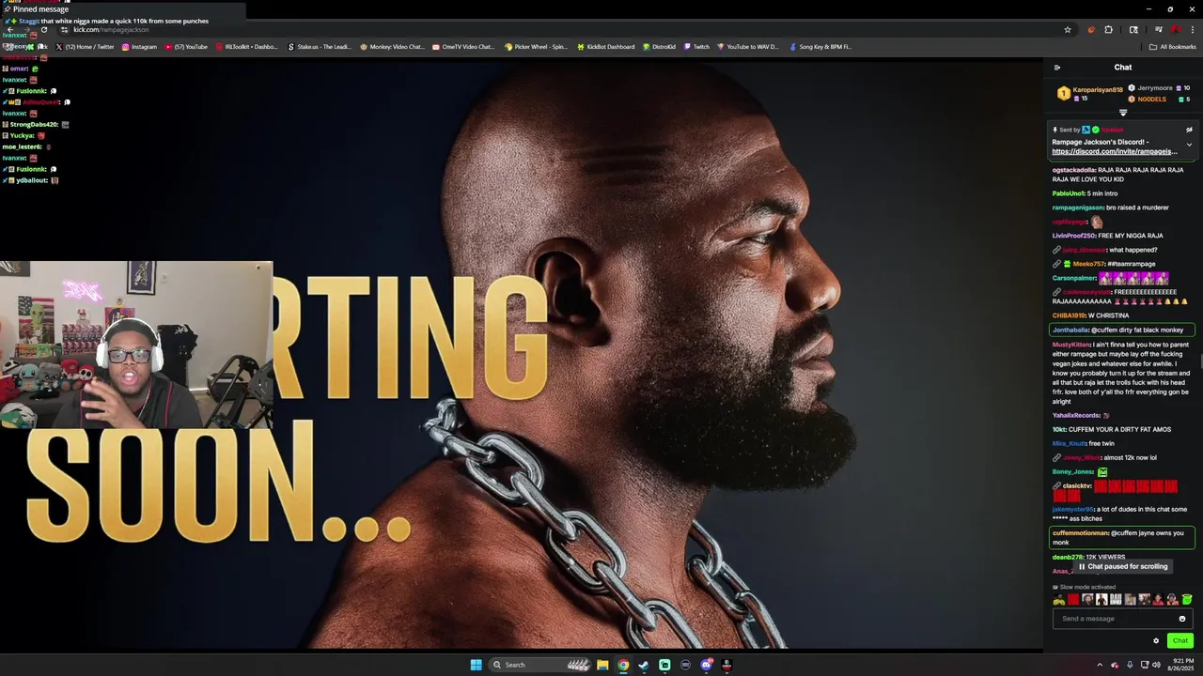Open the browser Extensions puzzle icon
The width and height of the screenshot is (1203, 676).
tap(1108, 29)
